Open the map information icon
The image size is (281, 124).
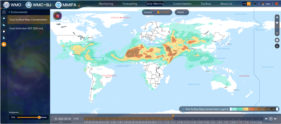[277, 40]
